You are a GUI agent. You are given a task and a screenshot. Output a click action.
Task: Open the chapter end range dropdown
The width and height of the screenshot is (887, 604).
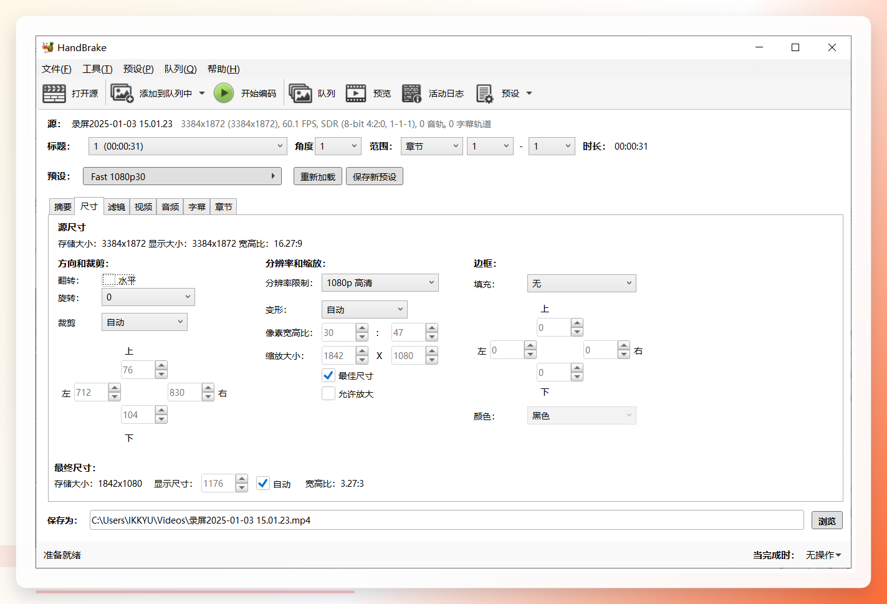click(x=552, y=146)
